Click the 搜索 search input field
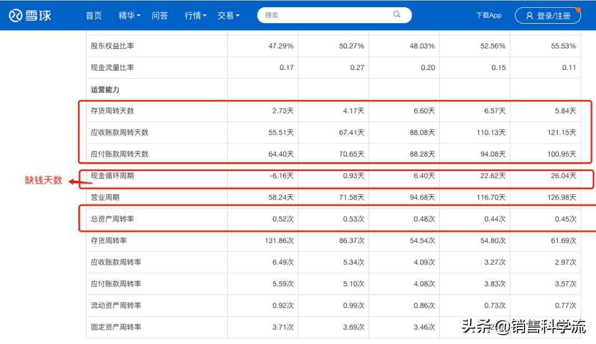 [x=315, y=14]
